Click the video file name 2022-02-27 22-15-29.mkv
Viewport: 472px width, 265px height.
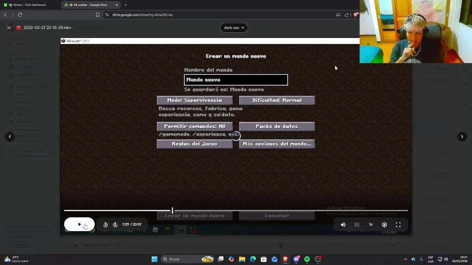(47, 28)
